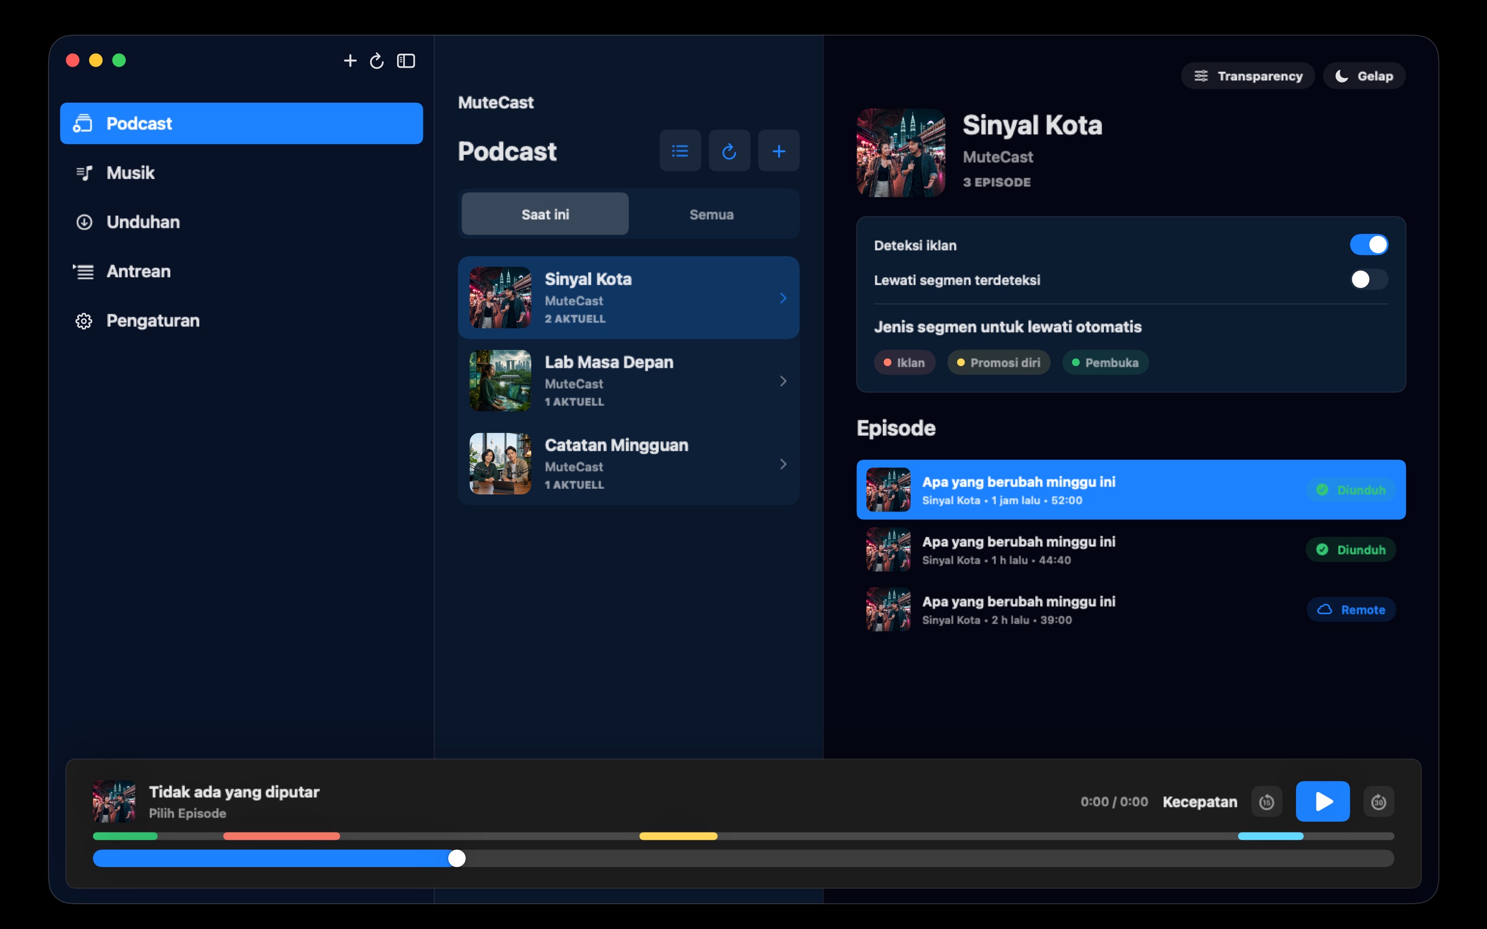This screenshot has height=929, width=1487.
Task: Click the plus icon in sidebar toolbar
Action: point(350,61)
